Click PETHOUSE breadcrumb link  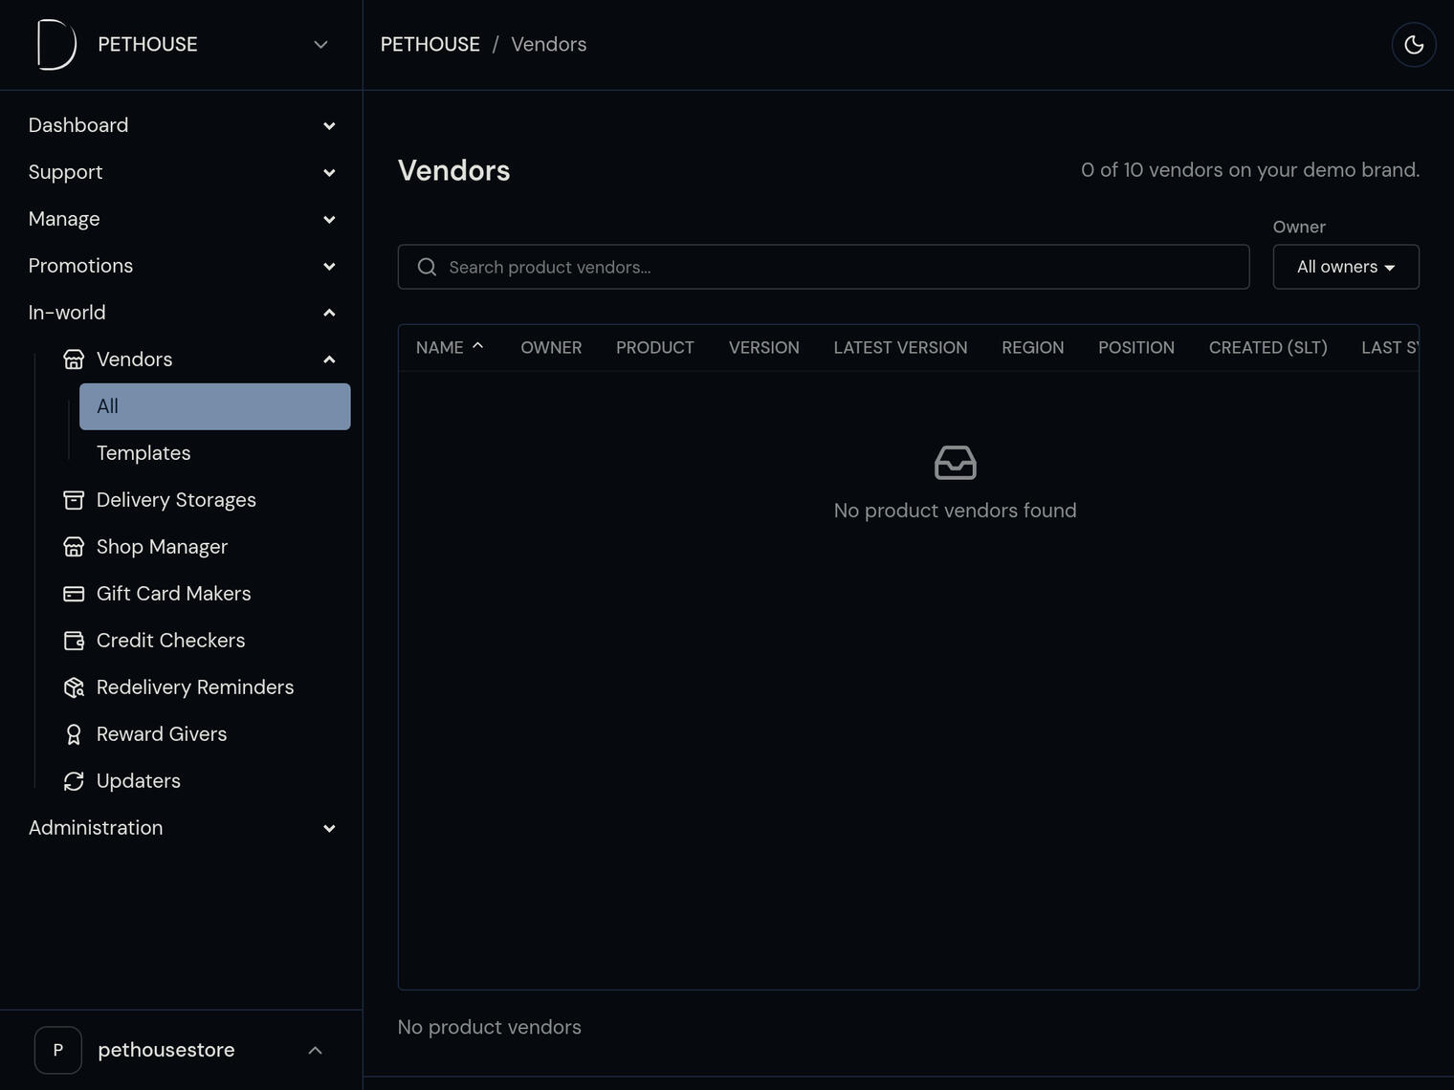(x=430, y=45)
